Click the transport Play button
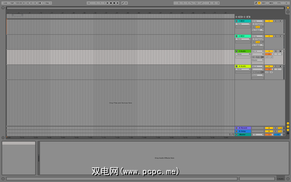 tap(108, 3)
